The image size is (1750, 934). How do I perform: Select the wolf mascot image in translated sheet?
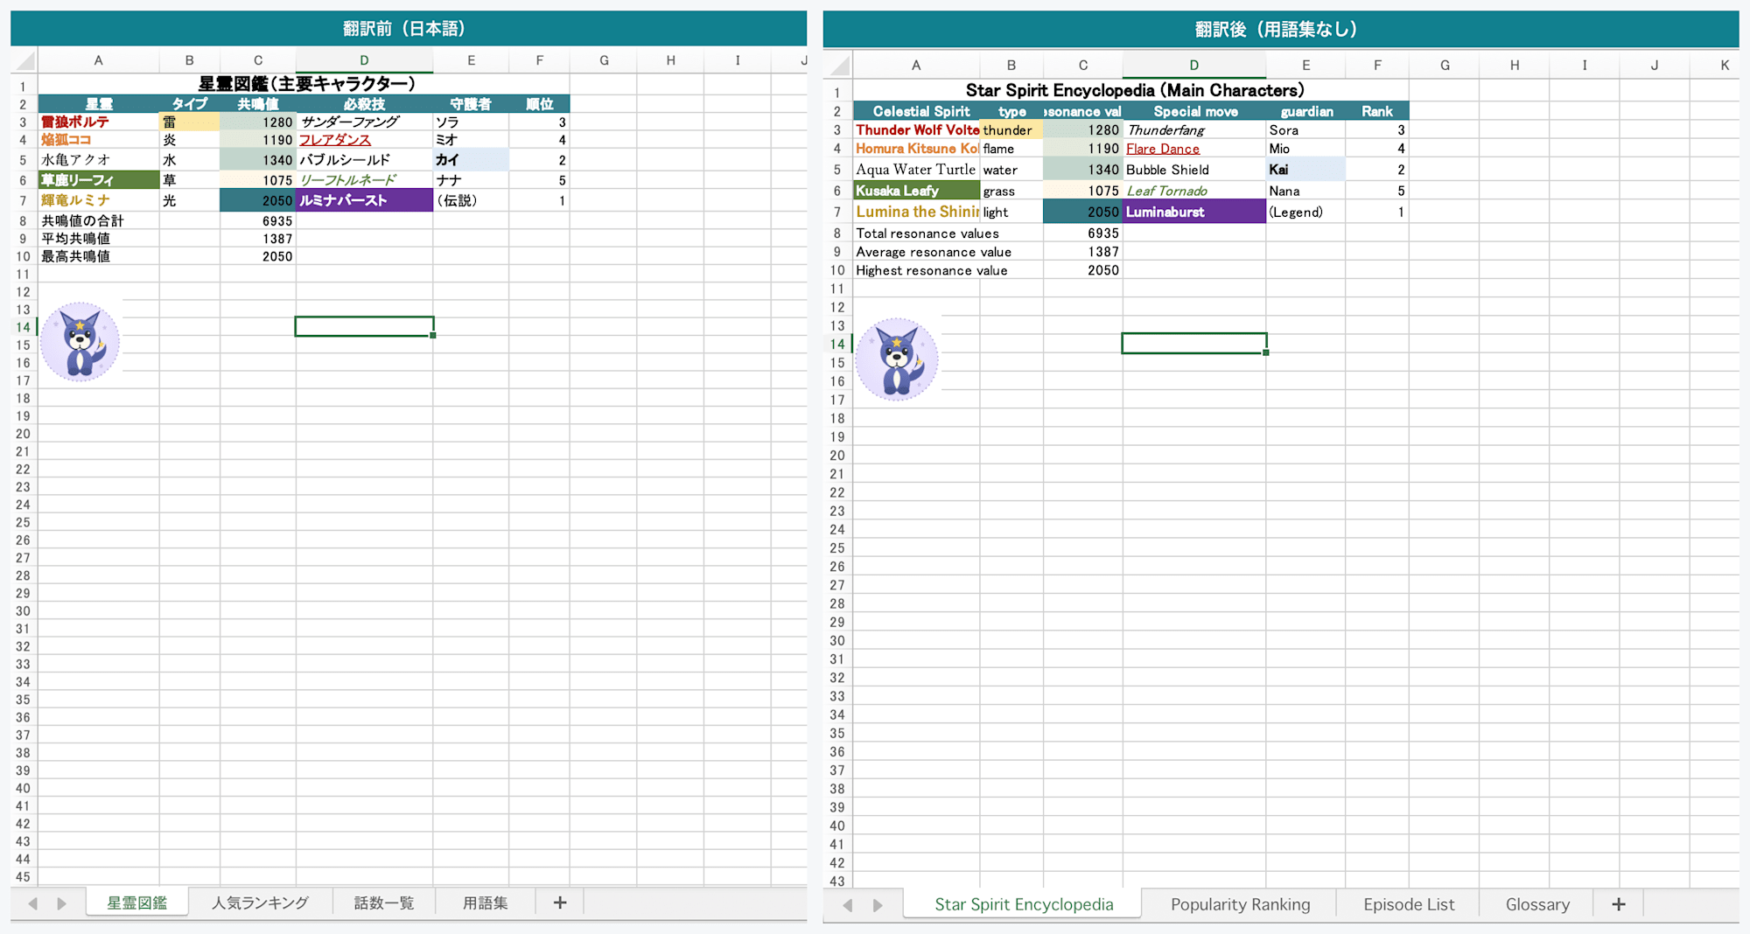[897, 359]
